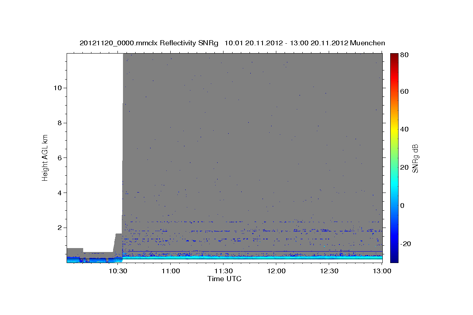Click the colorbar value -20
Image resolution: width=473 pixels, height=315 pixels.
coord(406,243)
